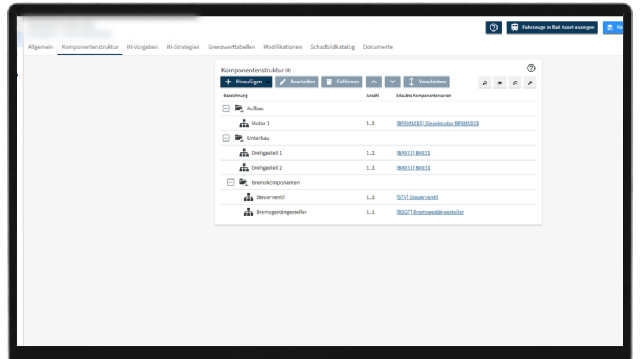640x359 pixels.
Task: Select the Grenzwerttabellen tab
Action: 231,47
